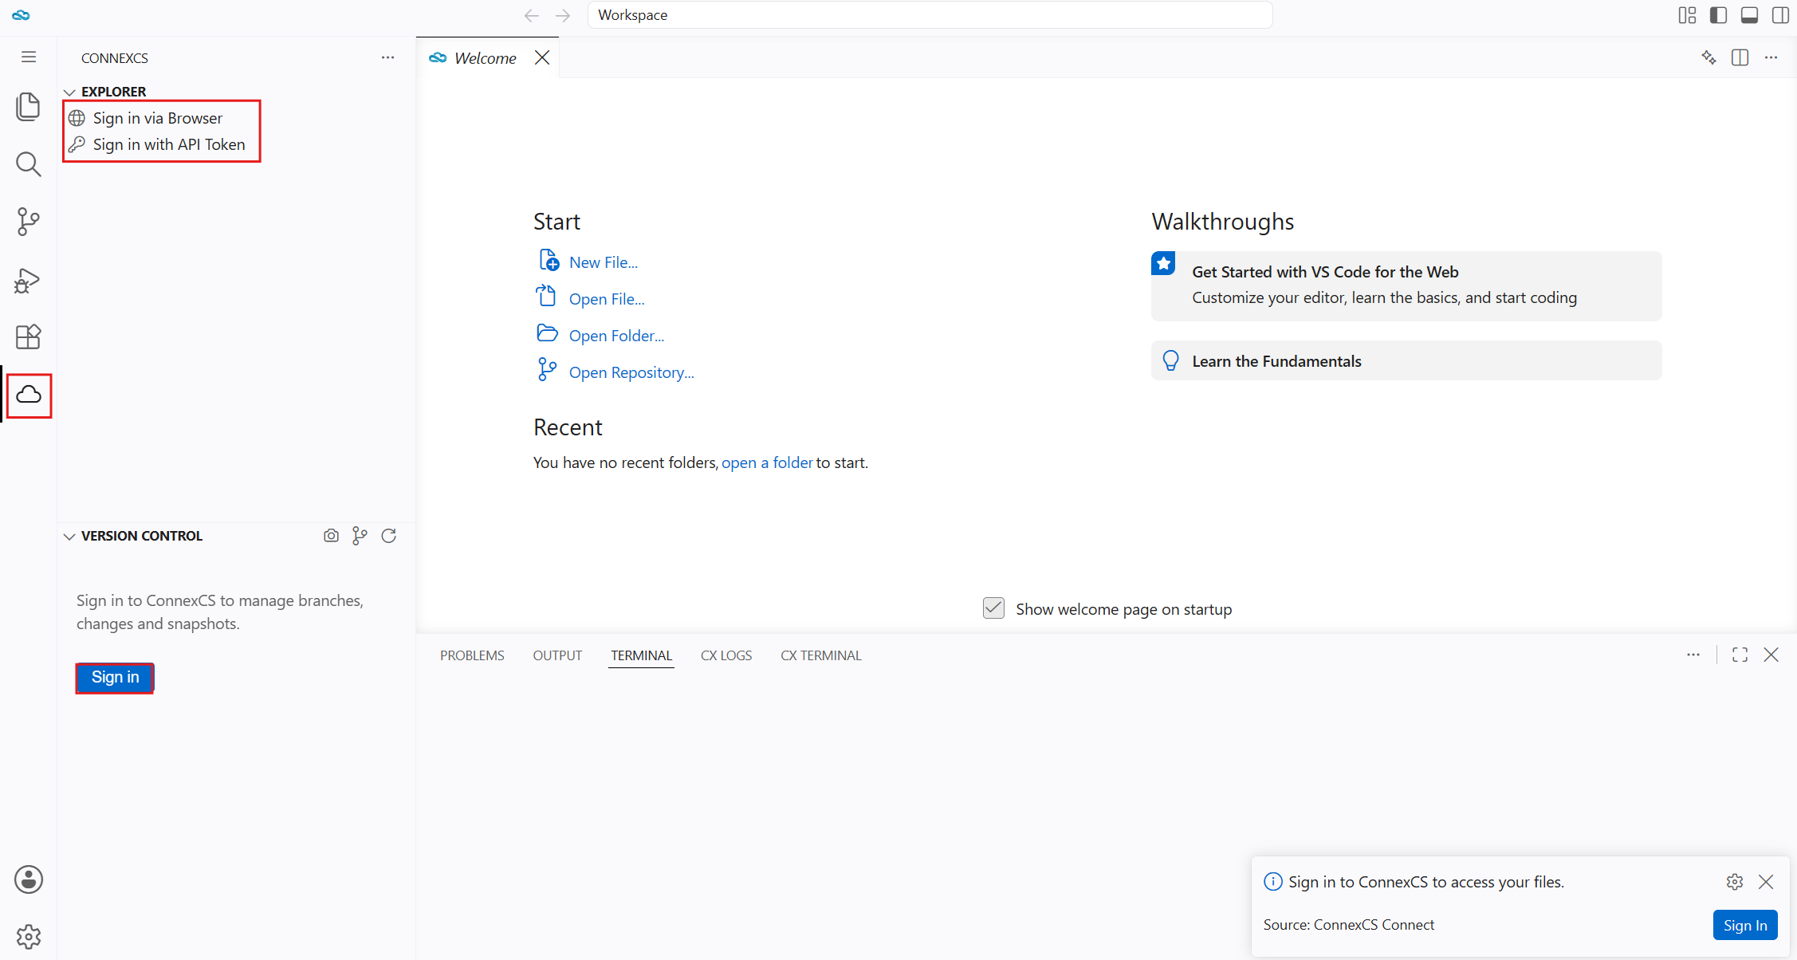Select the ConnexCS cloud icon
The height and width of the screenshot is (960, 1797).
(x=29, y=395)
